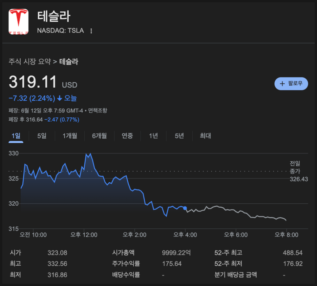Click the 면책조항 disclaimer link
This screenshot has width=317, height=286.
[x=98, y=111]
